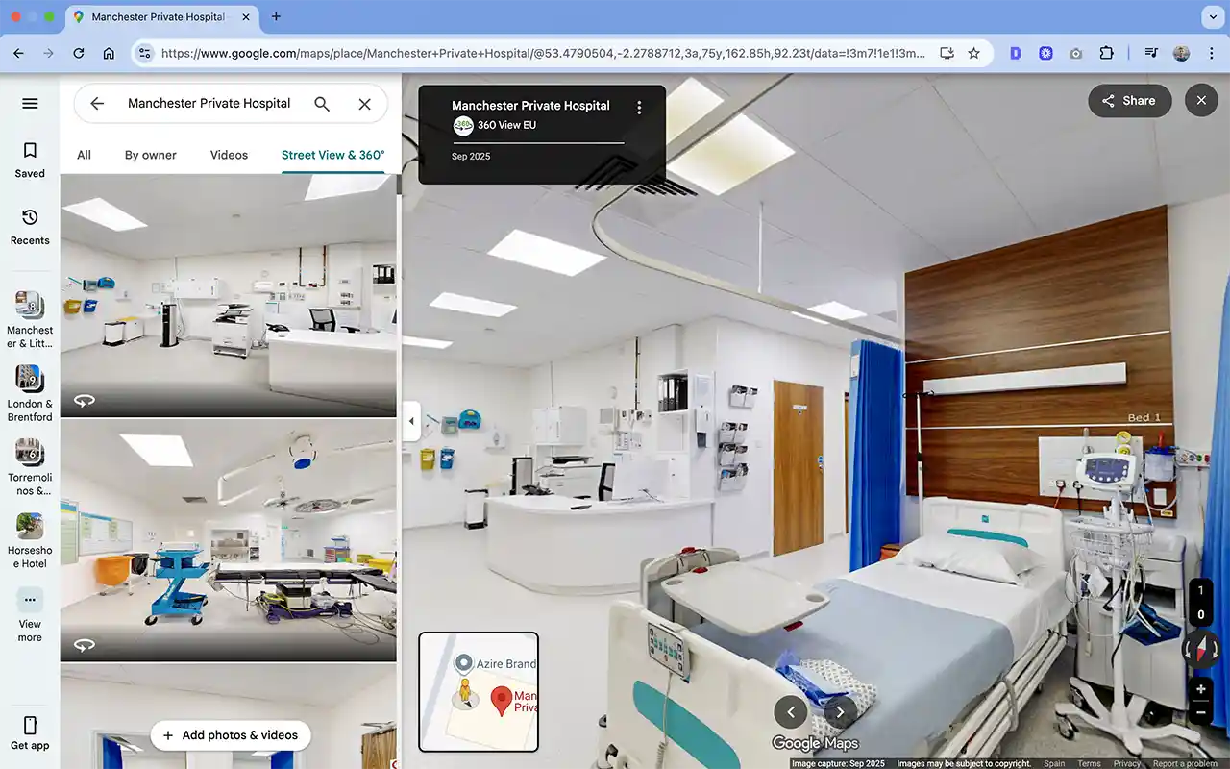
Task: Go back with search box arrow
Action: tap(97, 104)
